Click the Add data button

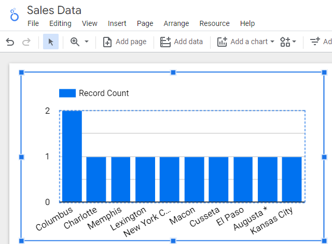click(182, 42)
